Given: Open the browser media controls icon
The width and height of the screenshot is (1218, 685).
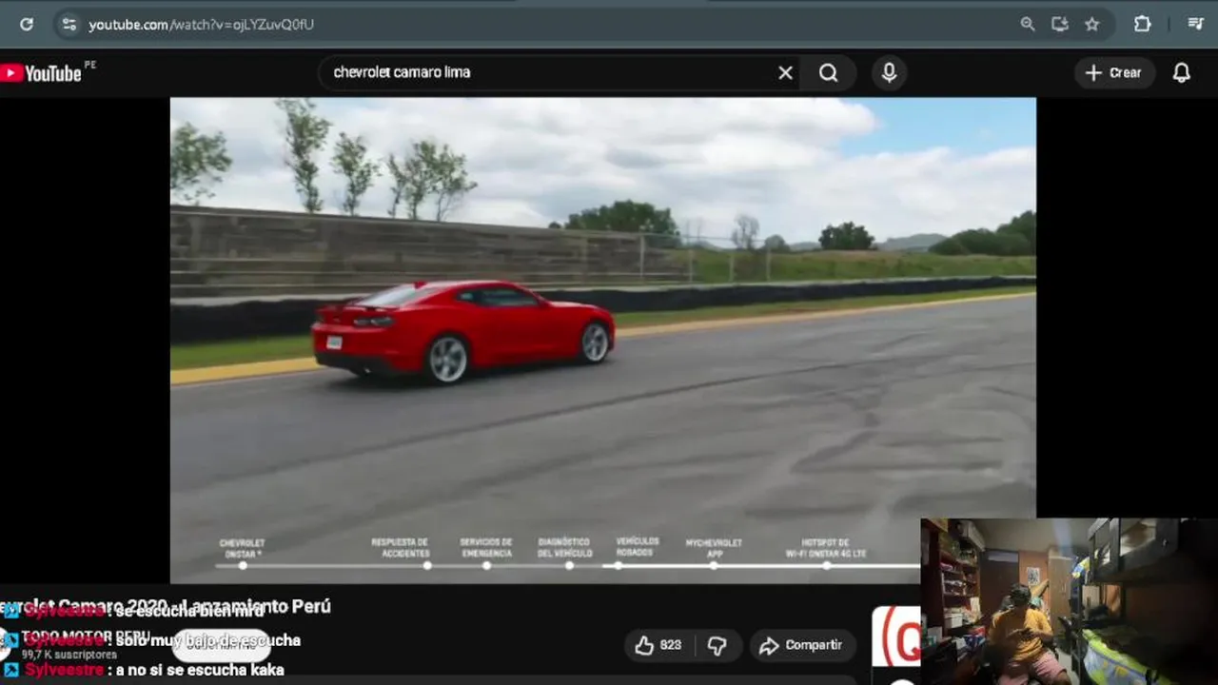Looking at the screenshot, I should (1196, 24).
